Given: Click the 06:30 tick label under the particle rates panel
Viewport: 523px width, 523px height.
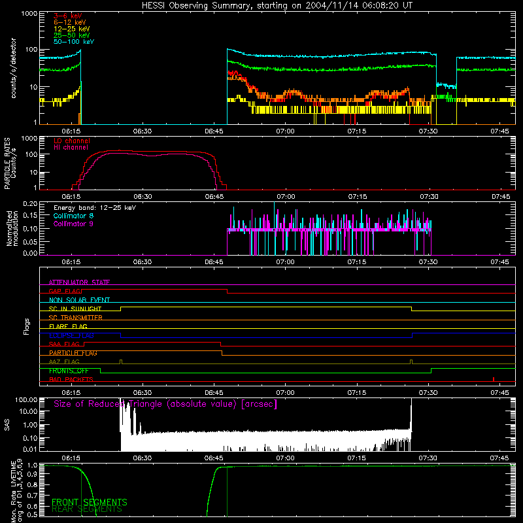Looking at the screenshot, I should coord(143,197).
